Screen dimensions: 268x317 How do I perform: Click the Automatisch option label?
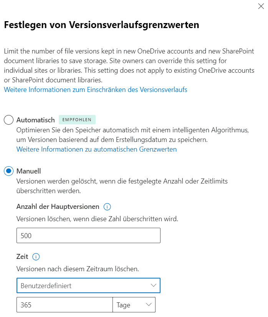(x=36, y=120)
